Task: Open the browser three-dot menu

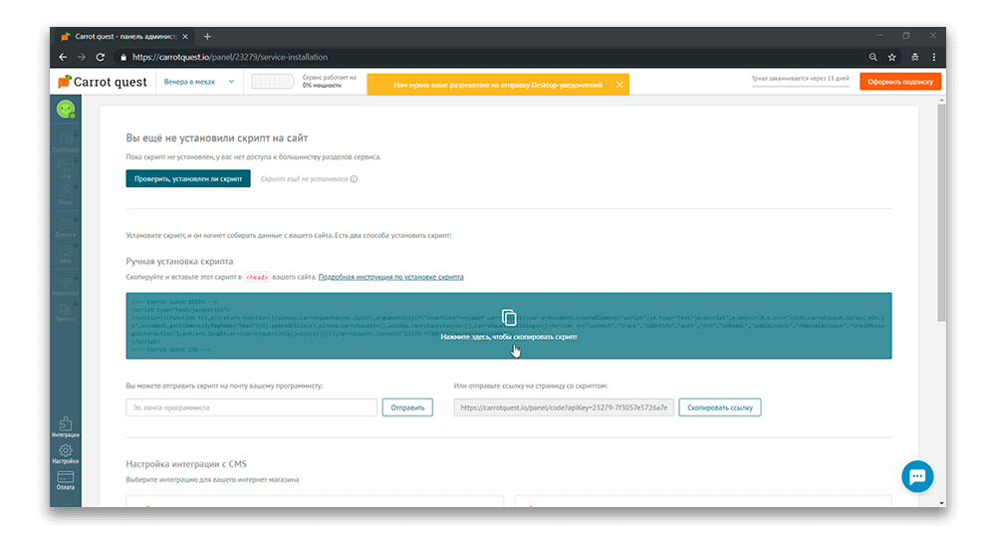Action: pos(934,57)
